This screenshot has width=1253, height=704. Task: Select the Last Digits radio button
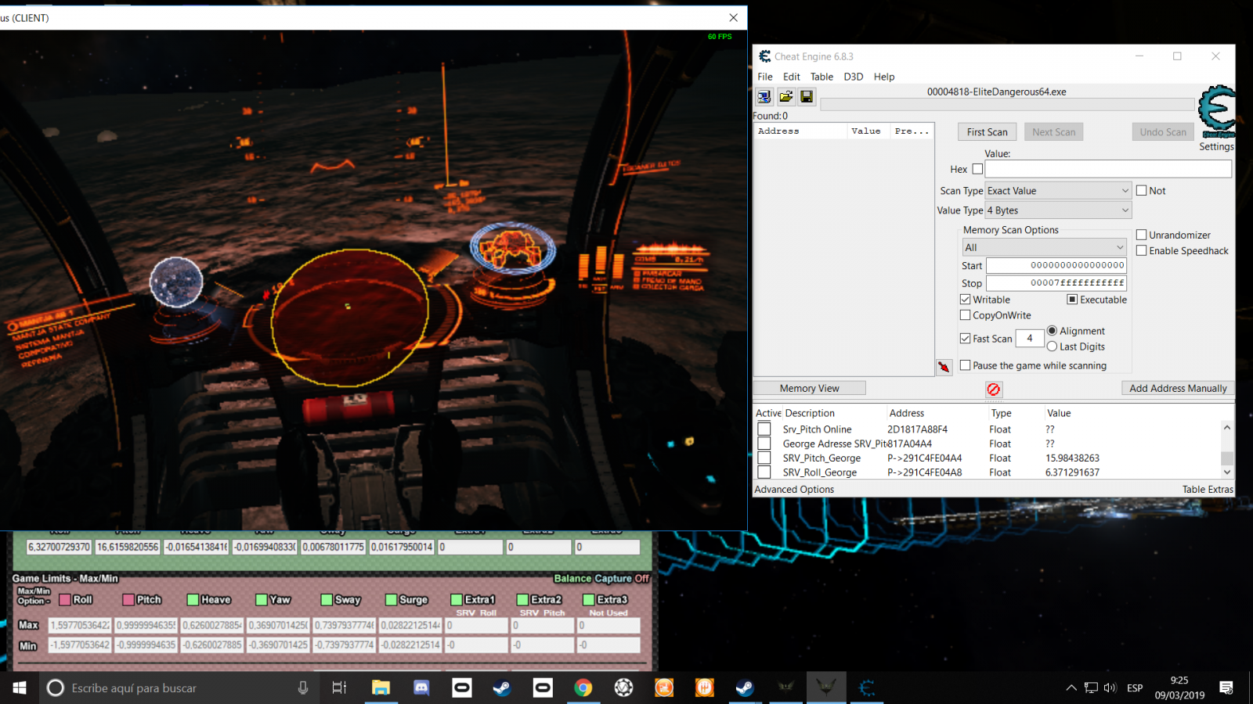tap(1053, 347)
